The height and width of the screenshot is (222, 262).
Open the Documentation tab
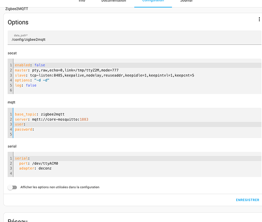[x=114, y=1]
